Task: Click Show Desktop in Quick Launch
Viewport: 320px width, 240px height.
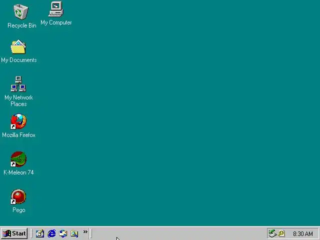Action: coord(40,233)
